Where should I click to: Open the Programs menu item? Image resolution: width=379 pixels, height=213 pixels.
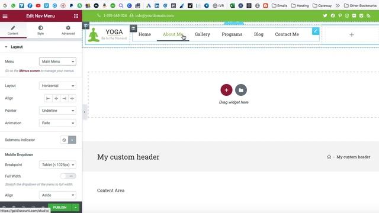coord(232,34)
